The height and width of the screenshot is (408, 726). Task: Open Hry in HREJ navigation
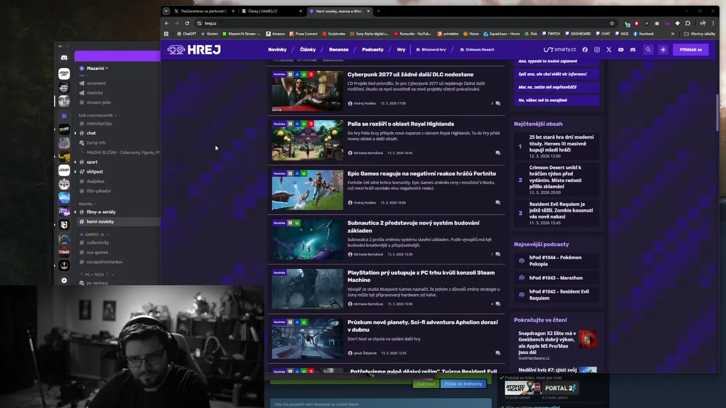(401, 50)
